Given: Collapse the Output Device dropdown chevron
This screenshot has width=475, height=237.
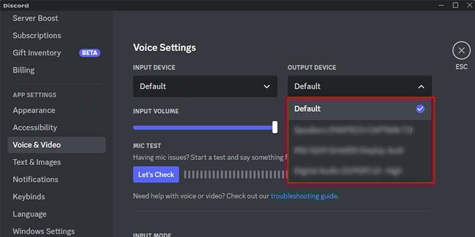Looking at the screenshot, I should click(421, 87).
